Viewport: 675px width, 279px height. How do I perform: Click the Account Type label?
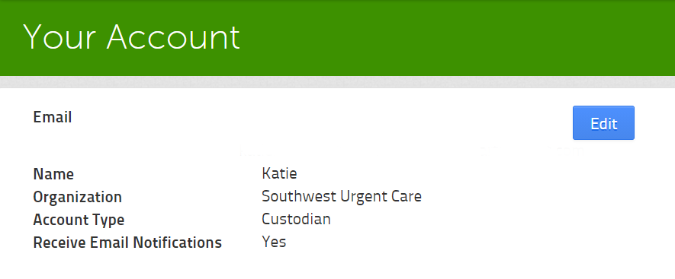click(x=79, y=220)
